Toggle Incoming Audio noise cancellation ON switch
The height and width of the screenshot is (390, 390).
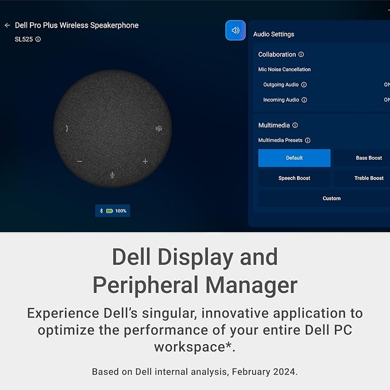click(x=387, y=100)
